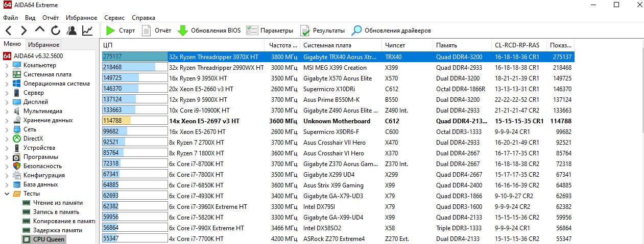
Task: Select the Конфигурация icon in tree
Action: point(17,175)
